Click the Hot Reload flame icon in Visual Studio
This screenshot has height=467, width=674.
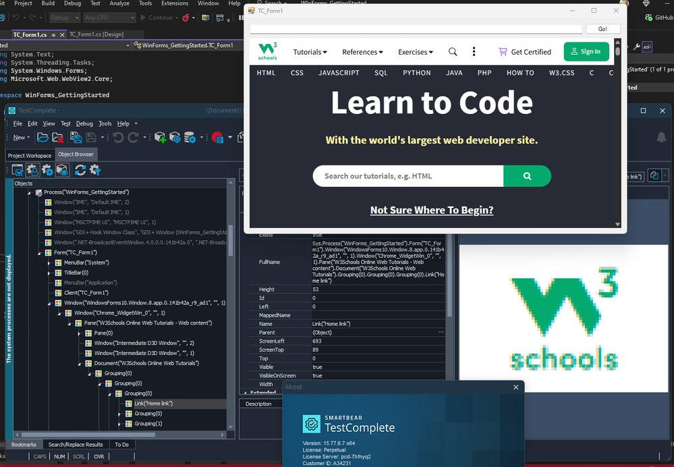coord(186,18)
